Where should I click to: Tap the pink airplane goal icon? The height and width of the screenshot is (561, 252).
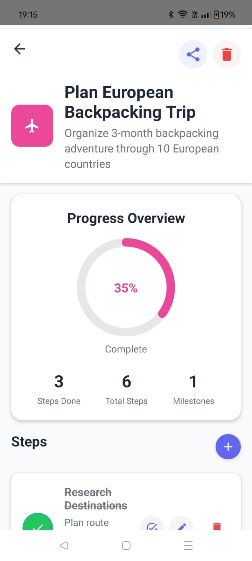tap(32, 125)
